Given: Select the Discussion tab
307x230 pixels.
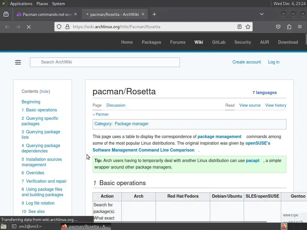Looking at the screenshot, I should pyautogui.click(x=116, y=105).
